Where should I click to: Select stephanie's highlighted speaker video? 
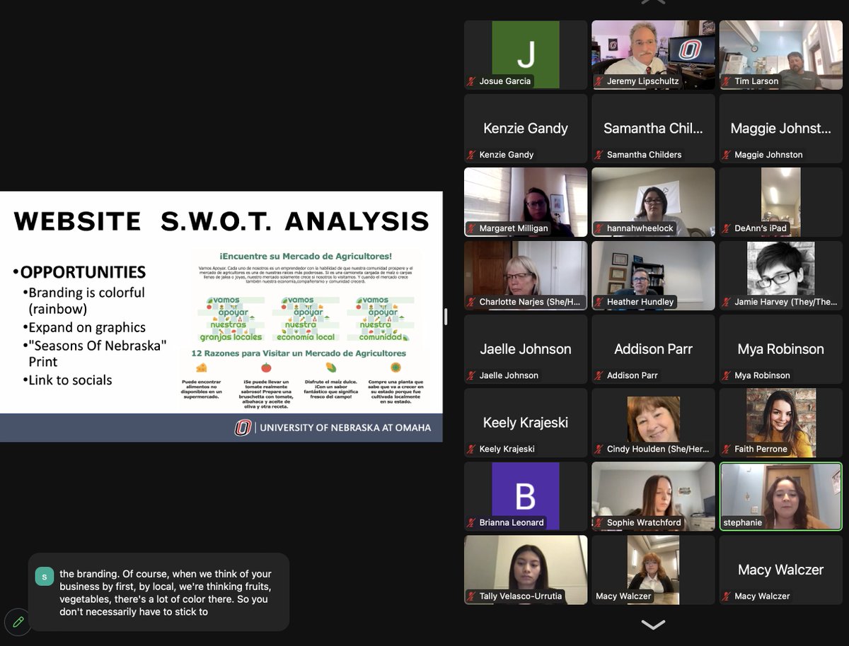click(x=780, y=496)
